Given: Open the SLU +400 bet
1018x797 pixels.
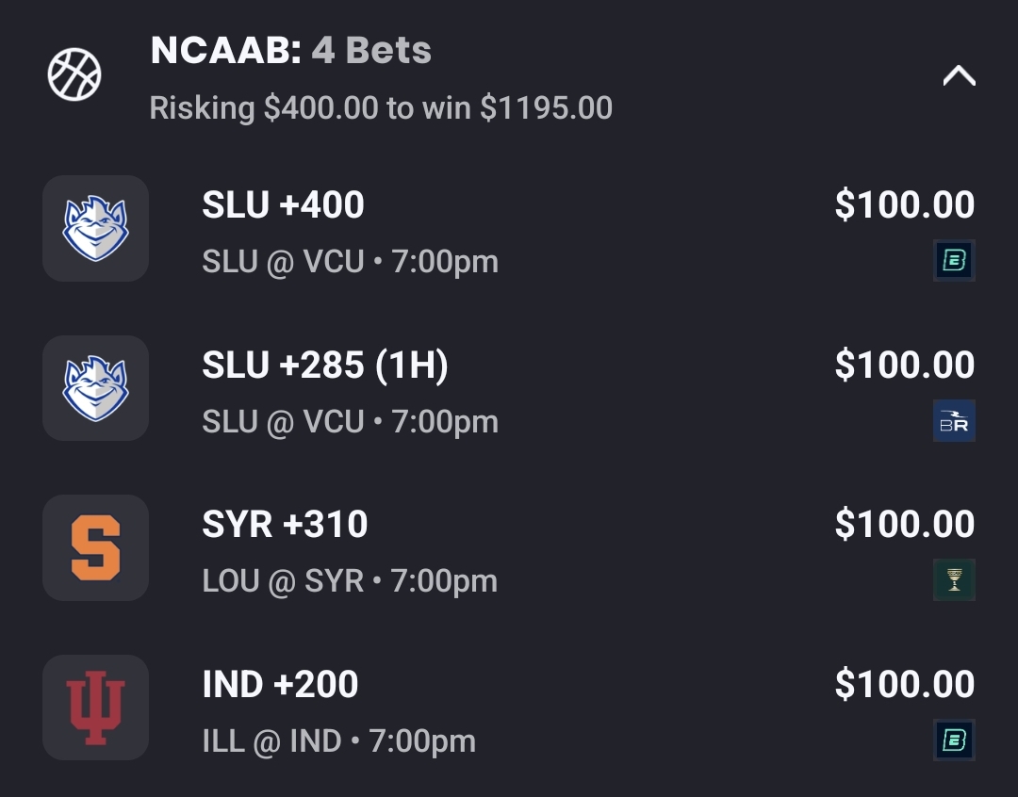Looking at the screenshot, I should pos(283,205).
